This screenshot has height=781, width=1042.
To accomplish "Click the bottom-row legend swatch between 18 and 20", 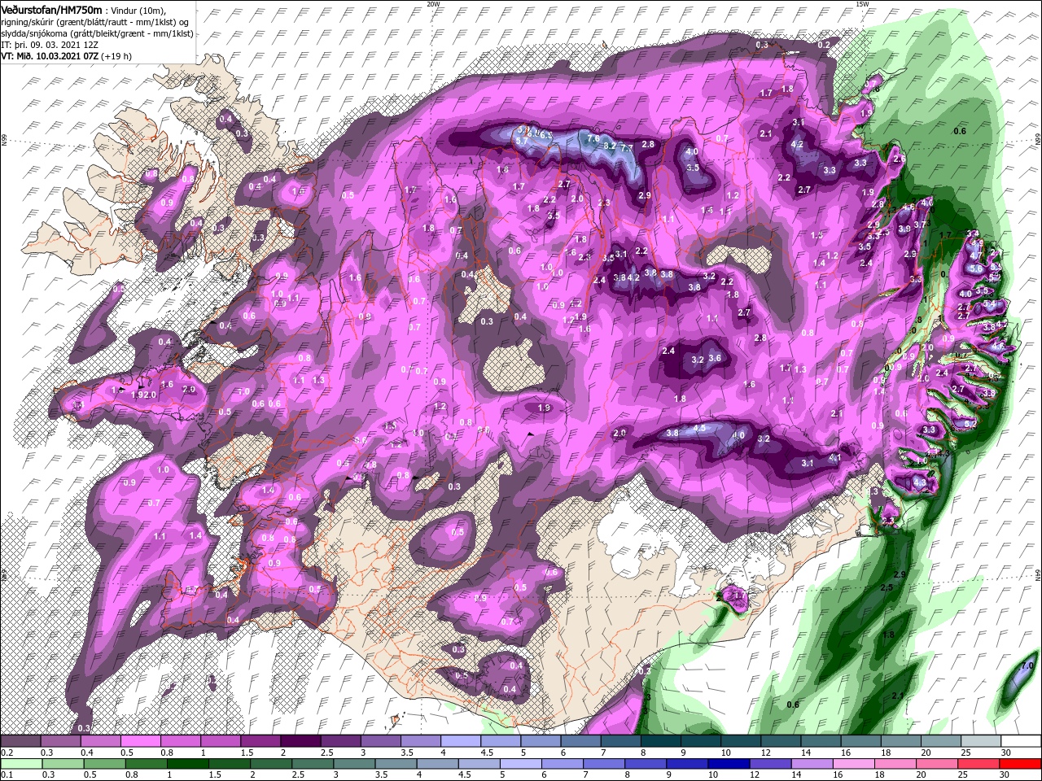I will (x=895, y=764).
